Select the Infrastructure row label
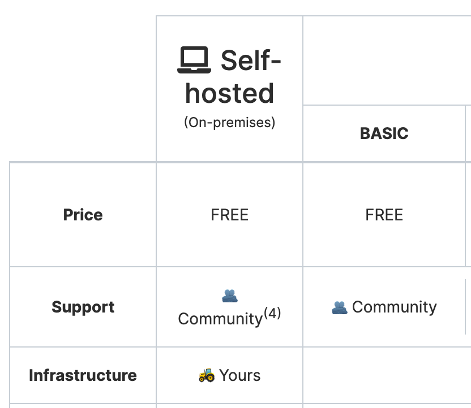Viewport: 471px width, 408px height. (x=83, y=375)
